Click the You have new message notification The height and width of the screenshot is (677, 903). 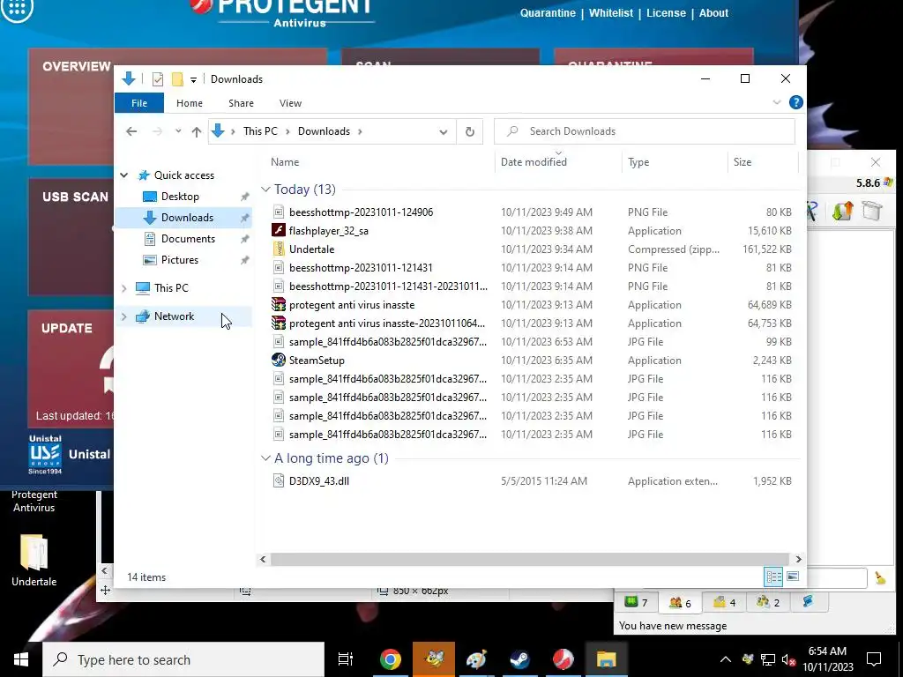pyautogui.click(x=672, y=626)
